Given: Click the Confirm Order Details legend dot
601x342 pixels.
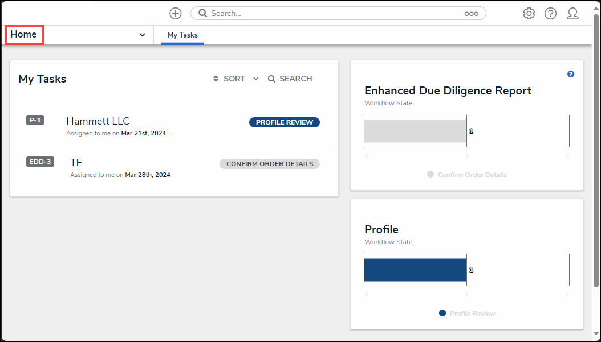Looking at the screenshot, I should click(x=431, y=175).
